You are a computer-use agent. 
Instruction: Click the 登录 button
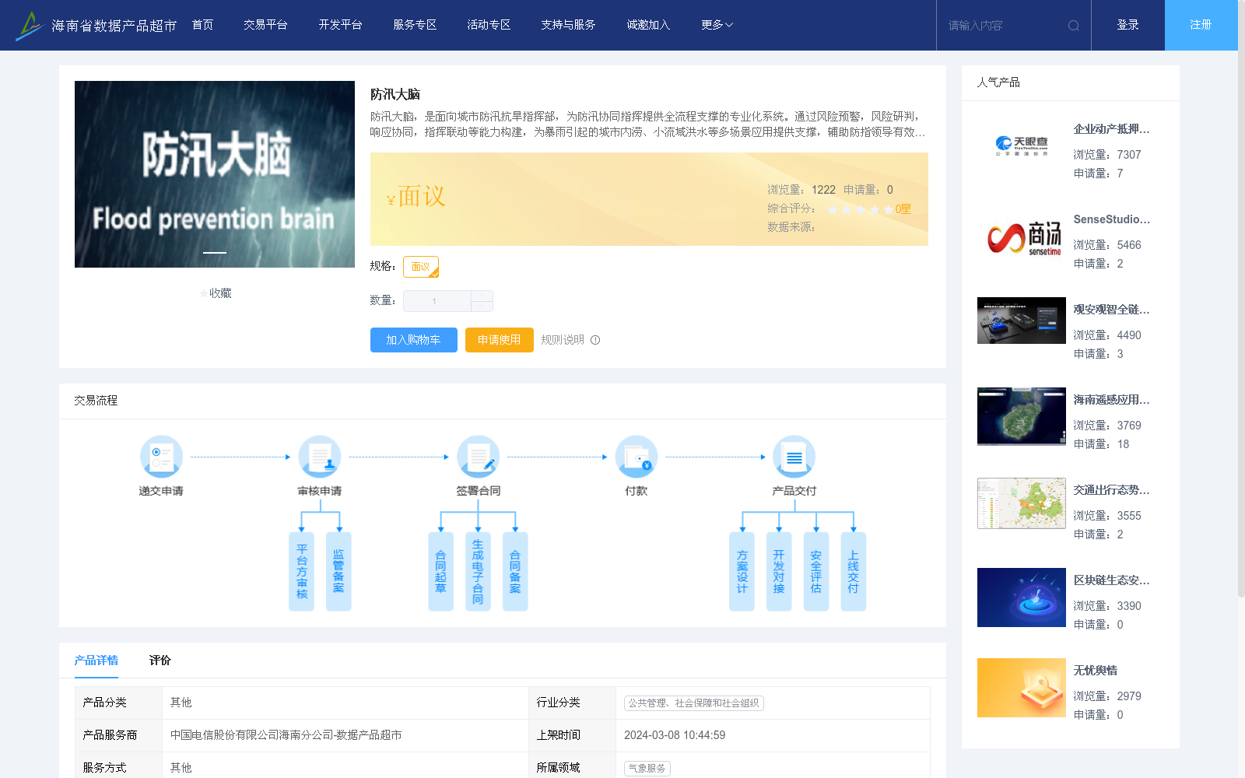(1128, 25)
